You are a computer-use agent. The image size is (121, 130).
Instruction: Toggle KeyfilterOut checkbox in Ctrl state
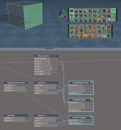pos(26,121)
